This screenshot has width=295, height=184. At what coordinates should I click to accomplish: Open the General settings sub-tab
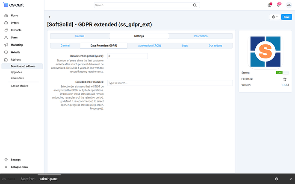click(x=65, y=46)
